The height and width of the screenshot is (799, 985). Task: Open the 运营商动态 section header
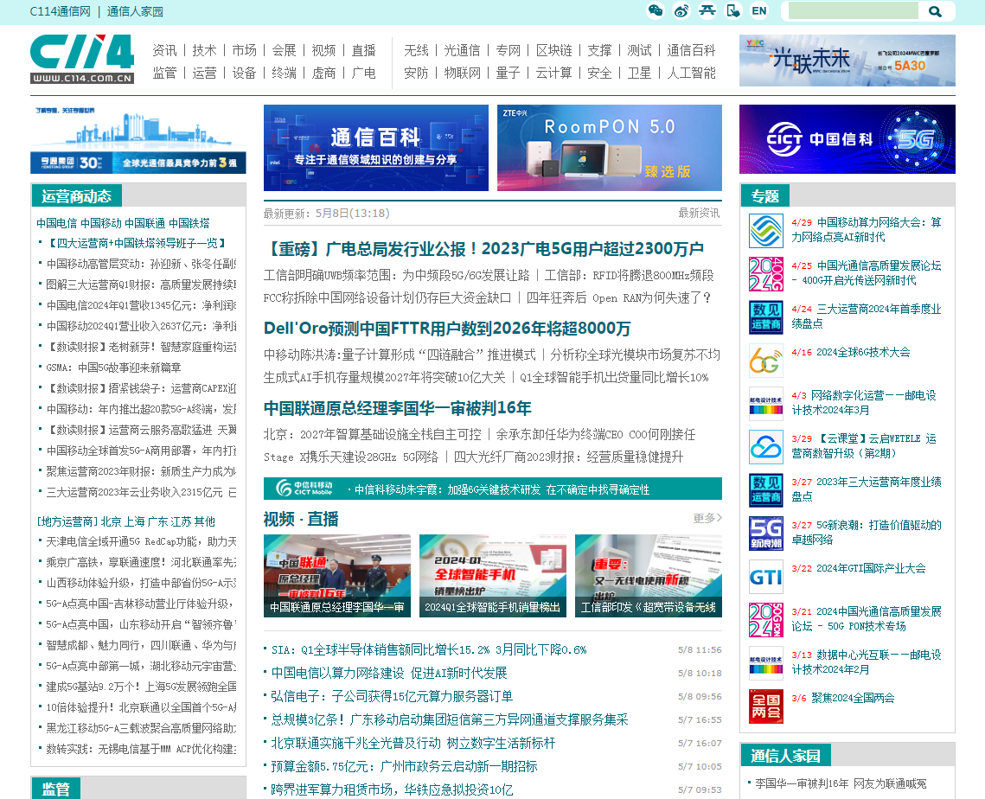tap(77, 196)
